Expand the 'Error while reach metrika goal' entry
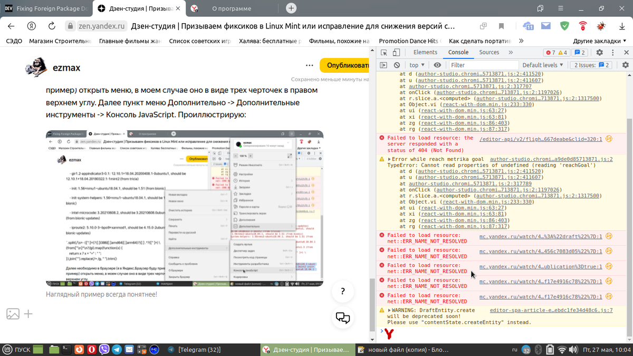This screenshot has height=356, width=633. pos(390,159)
